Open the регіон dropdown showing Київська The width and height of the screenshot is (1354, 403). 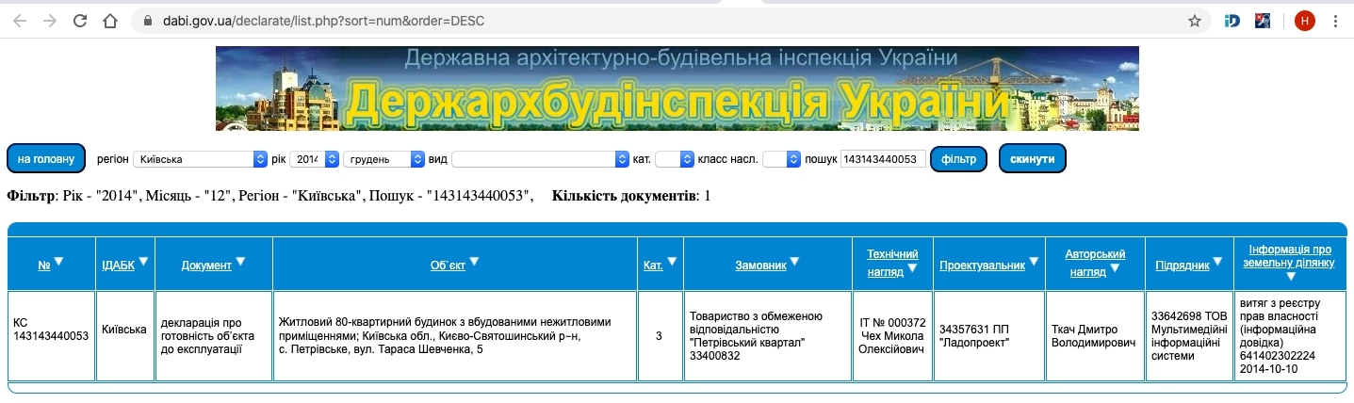point(200,160)
